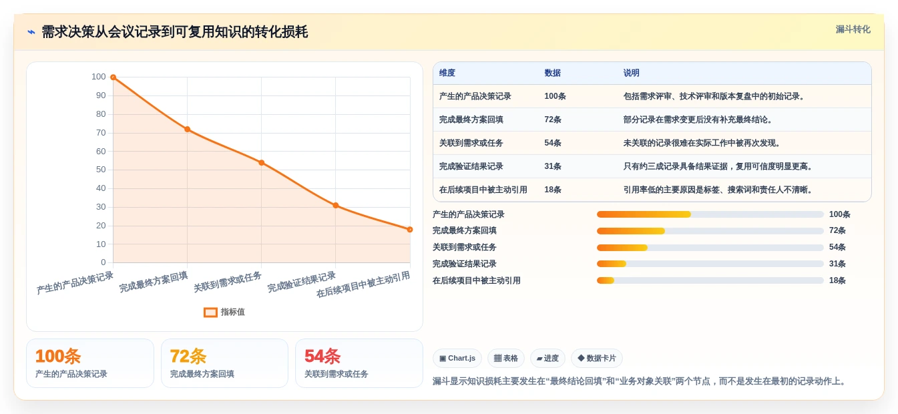Toggle the 指标值 legend swatch
This screenshot has height=414, width=898.
click(210, 312)
